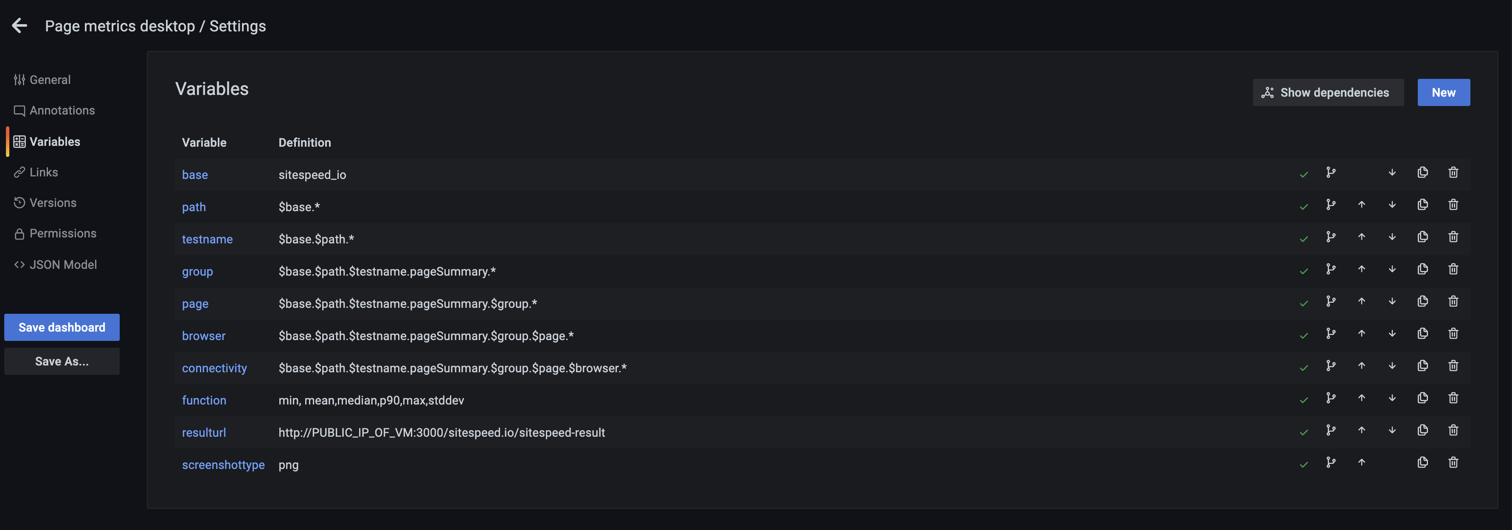This screenshot has height=530, width=1512.
Task: Create a New variable
Action: [1443, 92]
